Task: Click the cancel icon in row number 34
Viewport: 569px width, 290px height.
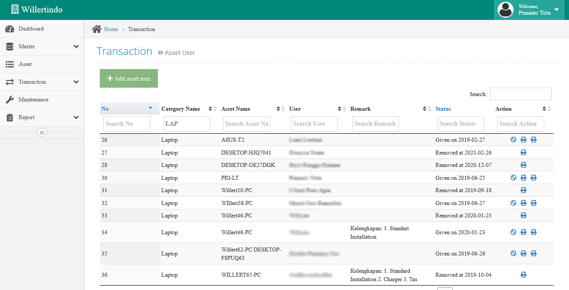Action: pos(513,232)
